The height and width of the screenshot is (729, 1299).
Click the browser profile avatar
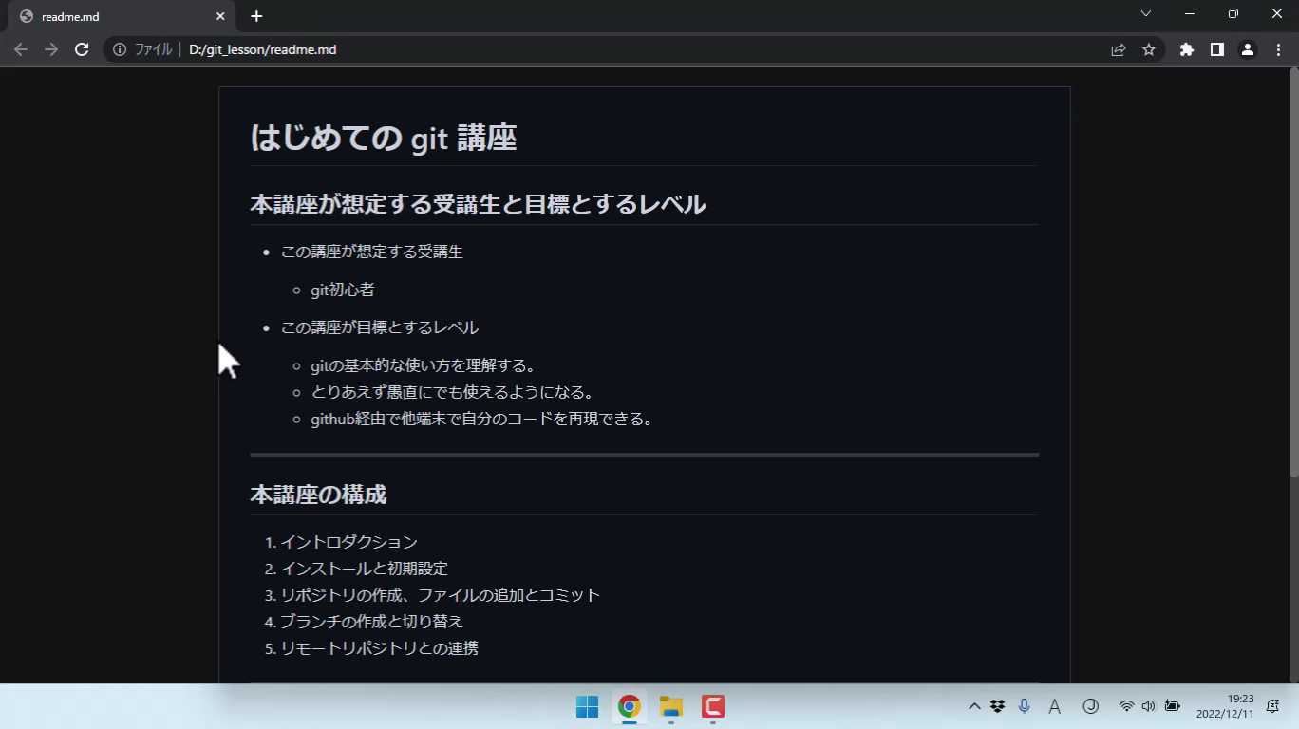pyautogui.click(x=1247, y=48)
